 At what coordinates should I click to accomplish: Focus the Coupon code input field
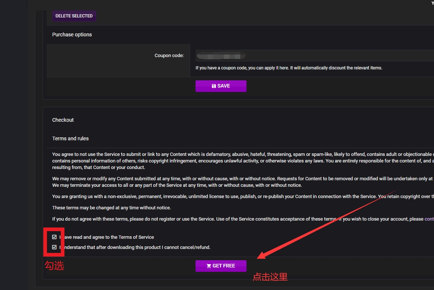point(313,56)
